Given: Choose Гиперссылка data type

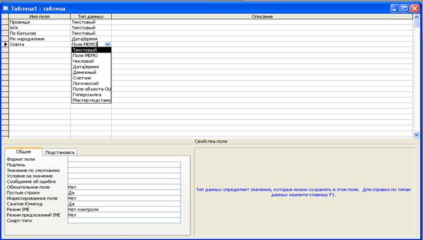Looking at the screenshot, I should pyautogui.click(x=91, y=94).
